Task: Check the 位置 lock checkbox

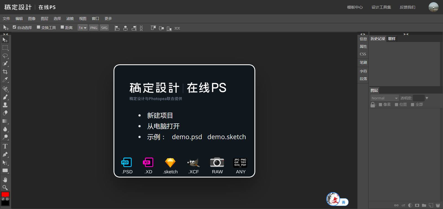Action: (396, 105)
